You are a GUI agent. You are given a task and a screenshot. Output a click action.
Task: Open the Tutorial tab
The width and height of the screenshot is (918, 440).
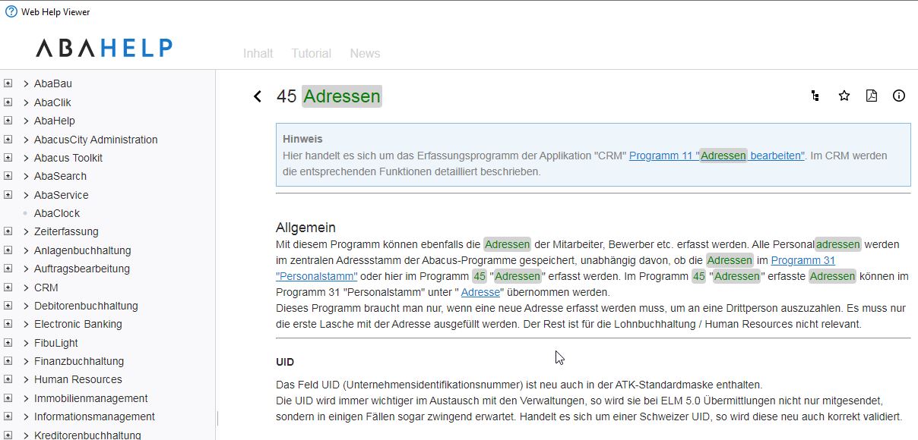pos(312,53)
